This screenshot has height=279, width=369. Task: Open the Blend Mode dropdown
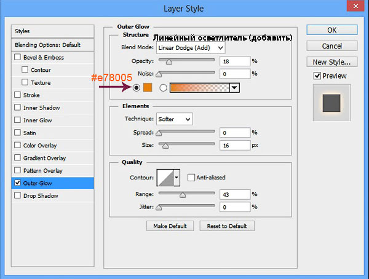coord(191,47)
